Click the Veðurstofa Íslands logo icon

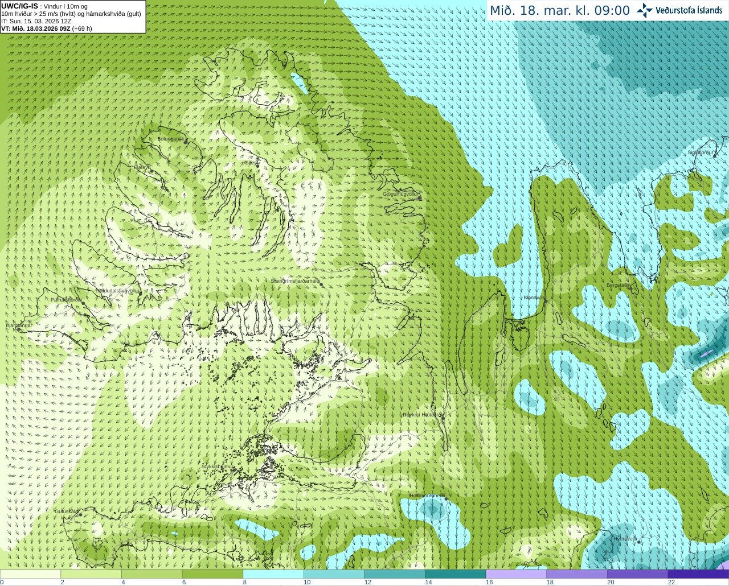click(645, 10)
